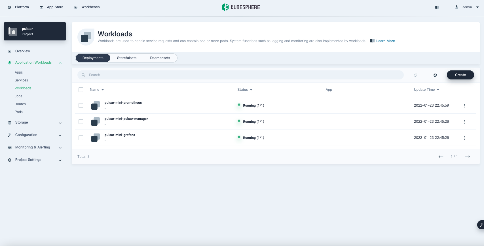Click the pulsar project icon

pos(13,31)
